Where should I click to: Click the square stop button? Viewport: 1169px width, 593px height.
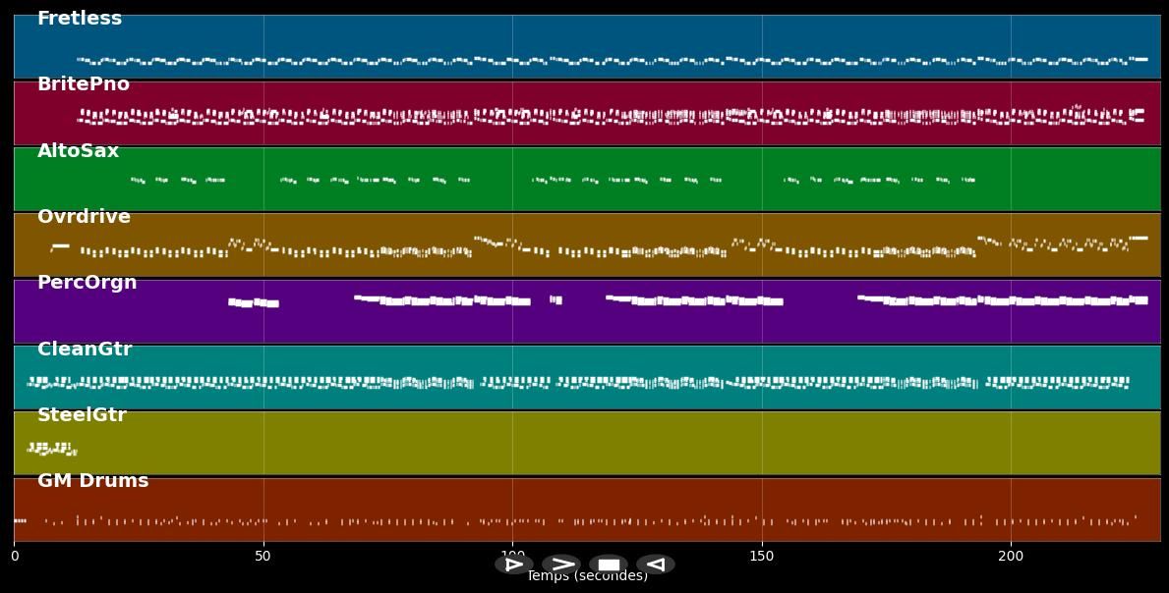coord(609,565)
